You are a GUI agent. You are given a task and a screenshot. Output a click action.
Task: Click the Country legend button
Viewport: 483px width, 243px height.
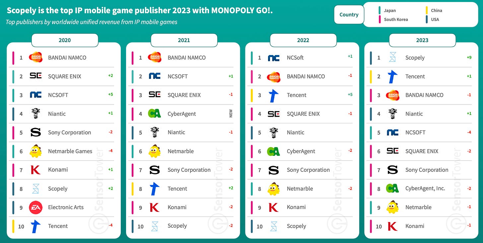[349, 15]
